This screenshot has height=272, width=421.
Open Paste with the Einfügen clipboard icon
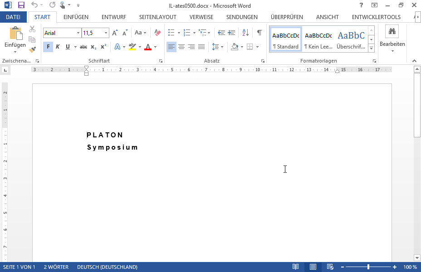tap(16, 34)
